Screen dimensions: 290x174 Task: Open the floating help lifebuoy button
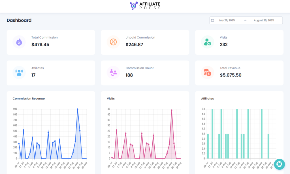pyautogui.click(x=279, y=164)
